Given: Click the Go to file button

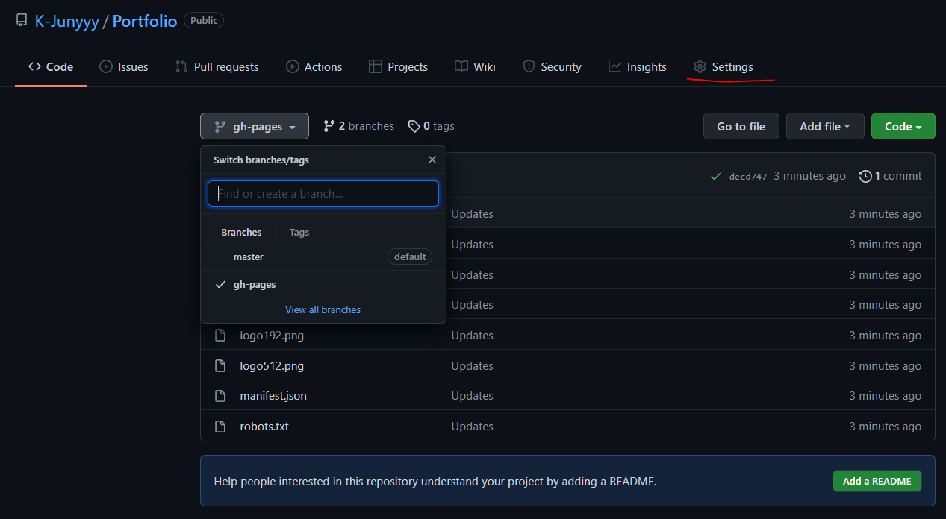Looking at the screenshot, I should click(741, 127).
